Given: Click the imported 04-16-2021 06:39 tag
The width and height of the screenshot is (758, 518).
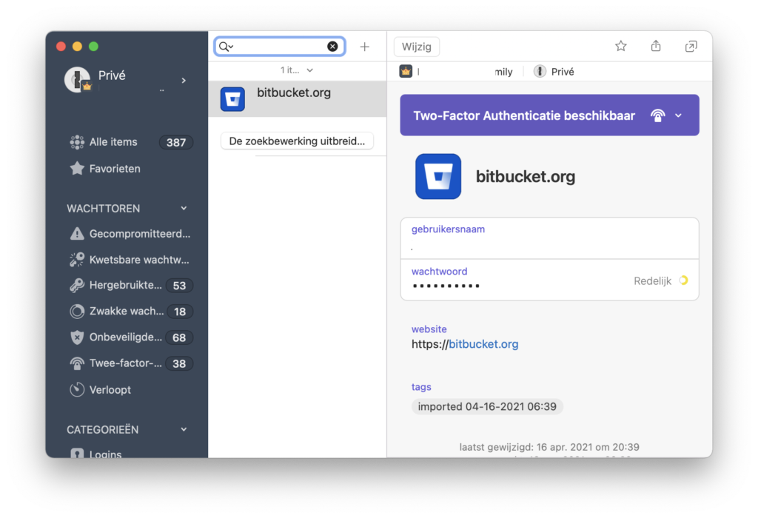Looking at the screenshot, I should point(487,407).
